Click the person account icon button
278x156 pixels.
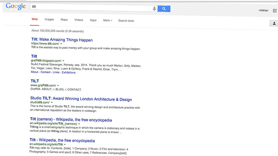274,23
